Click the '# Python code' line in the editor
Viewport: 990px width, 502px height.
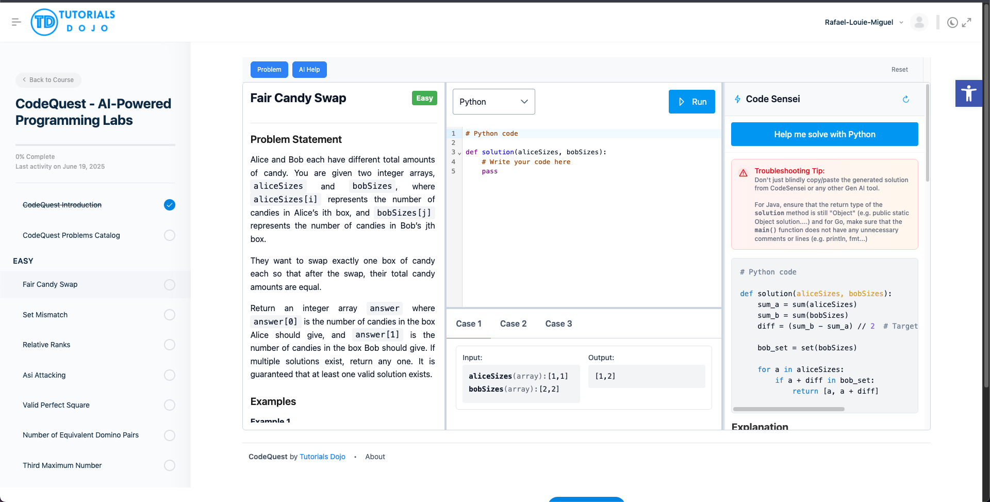[491, 133]
